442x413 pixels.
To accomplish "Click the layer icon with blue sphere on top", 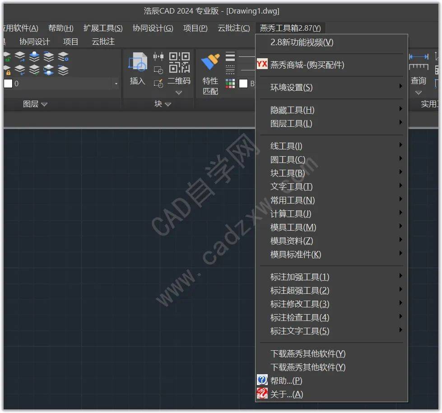I will point(34,57).
